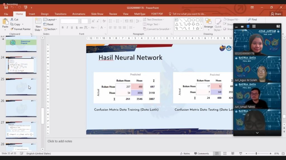The height and width of the screenshot is (160, 286).
Task: Open the Section dropdown menu
Action: (50, 29)
